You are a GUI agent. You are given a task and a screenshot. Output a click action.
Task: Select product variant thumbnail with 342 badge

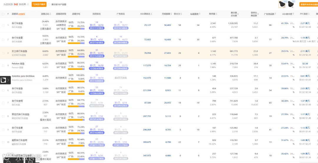coord(282,4)
